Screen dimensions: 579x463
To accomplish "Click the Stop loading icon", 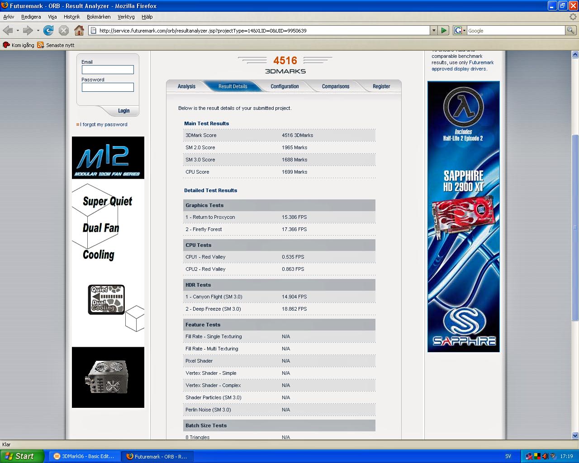I will (64, 30).
